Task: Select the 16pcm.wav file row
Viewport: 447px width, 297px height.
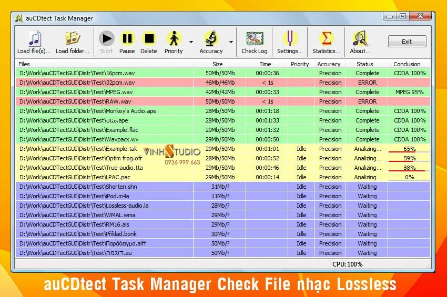Action: pos(223,73)
